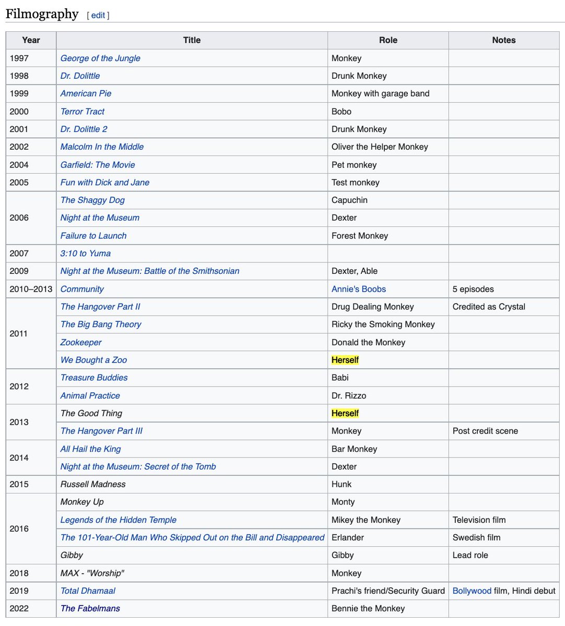
Task: Click the MAX - "Worship" title text
Action: [x=92, y=573]
